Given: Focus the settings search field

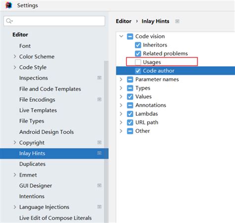Looking at the screenshot, I should point(55,21).
